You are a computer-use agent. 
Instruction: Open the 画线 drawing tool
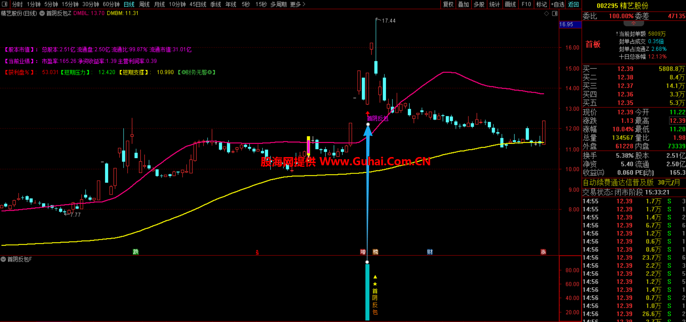(x=510, y=4)
